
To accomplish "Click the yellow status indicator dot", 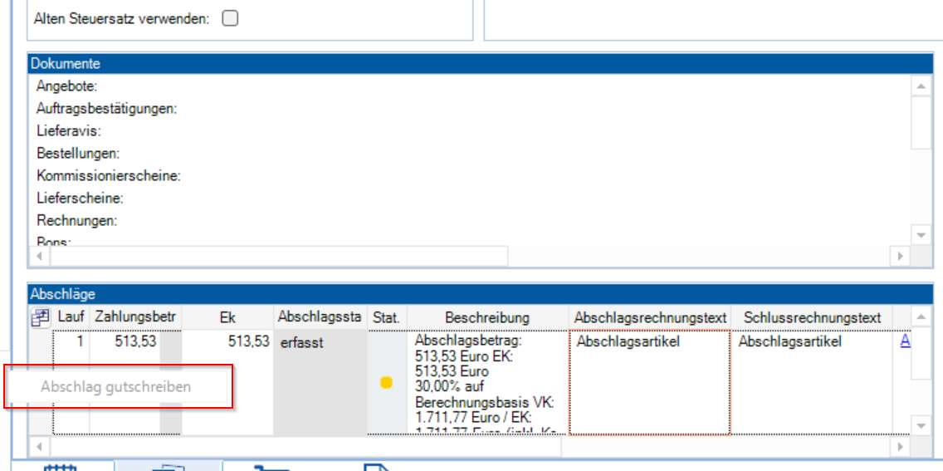I will [x=386, y=383].
